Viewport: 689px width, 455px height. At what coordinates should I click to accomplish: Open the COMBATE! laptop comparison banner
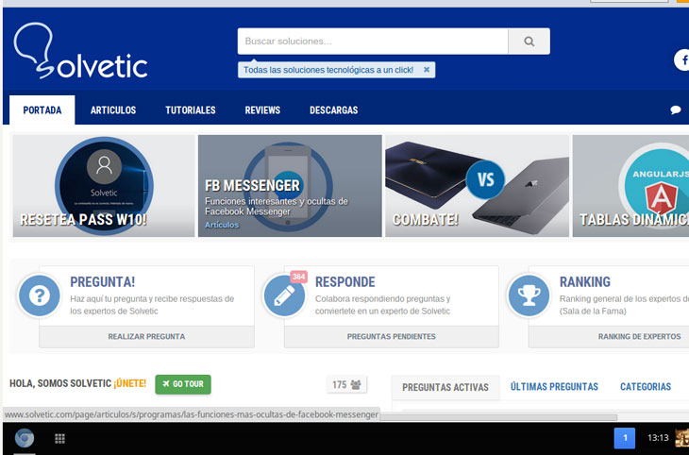tap(478, 186)
